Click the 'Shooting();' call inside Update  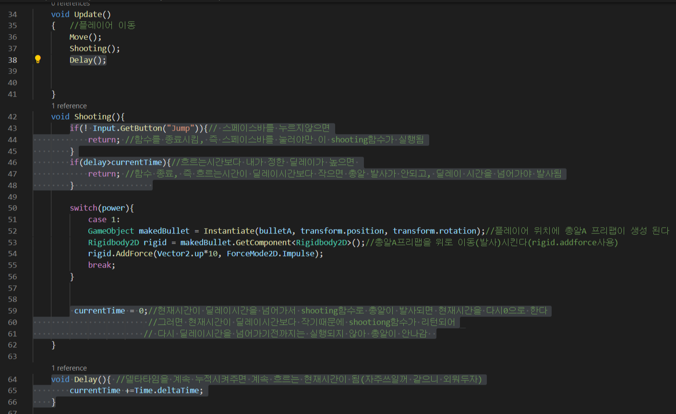(95, 49)
